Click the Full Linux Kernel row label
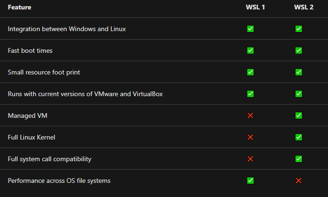Viewport: 328px width, 197px height. click(x=31, y=137)
